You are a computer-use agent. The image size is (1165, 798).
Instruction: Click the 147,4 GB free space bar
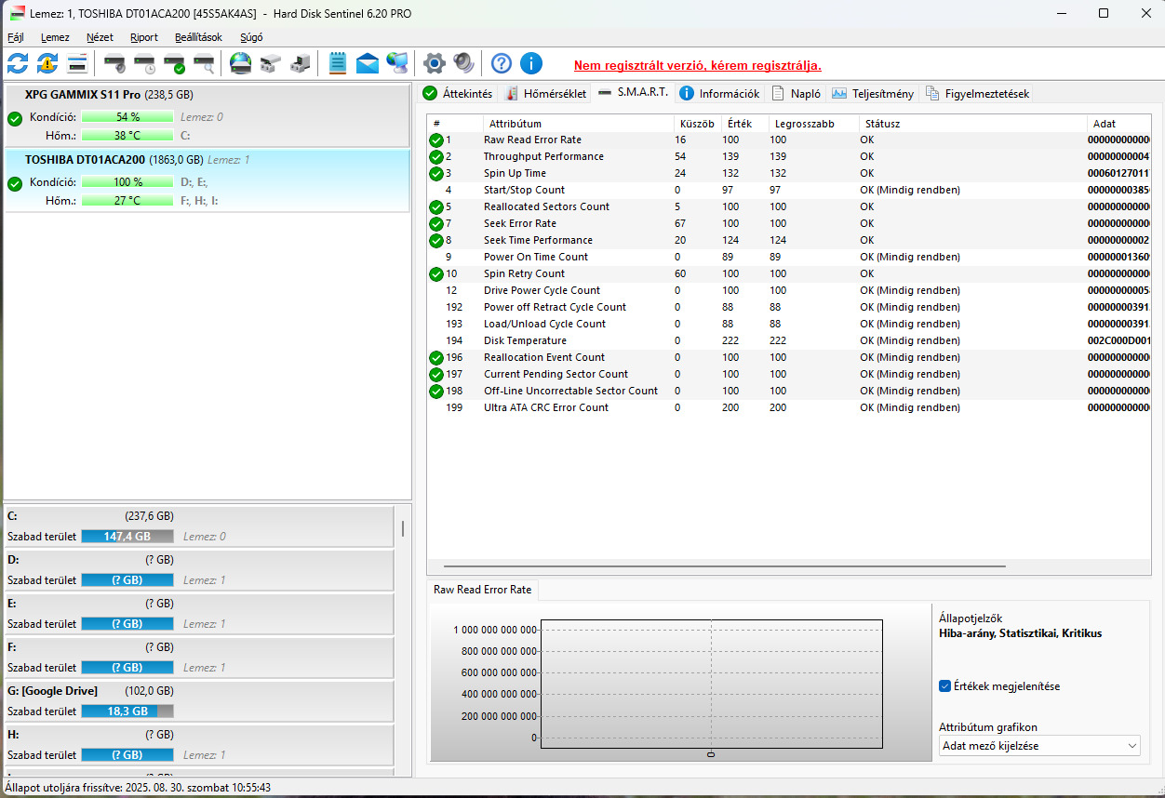(127, 537)
